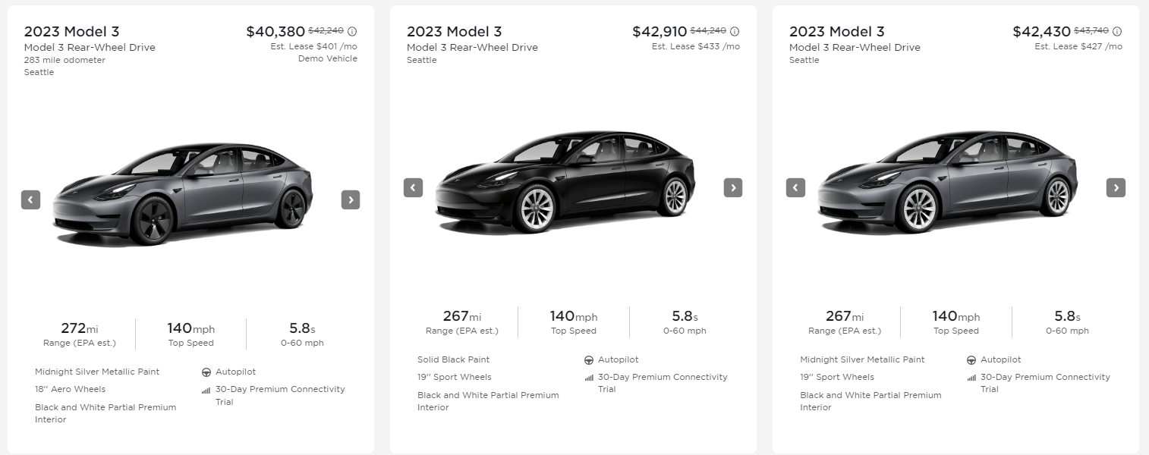Show previous photo of $40,380 Model 3
The height and width of the screenshot is (455, 1149).
30,199
